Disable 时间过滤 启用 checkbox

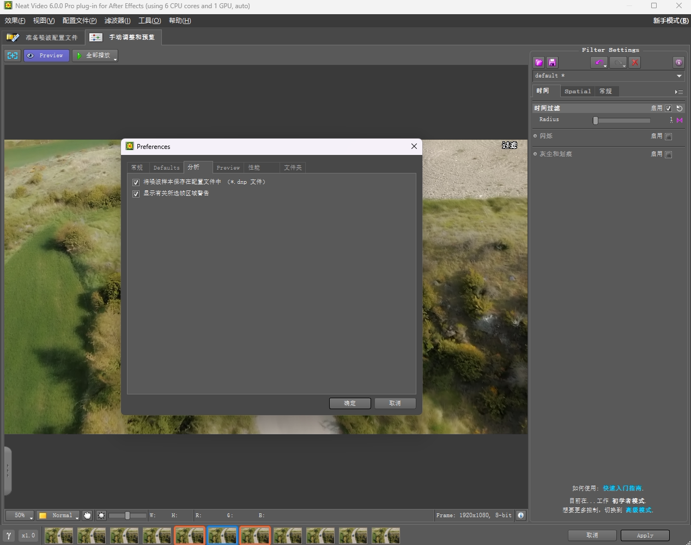(x=669, y=108)
